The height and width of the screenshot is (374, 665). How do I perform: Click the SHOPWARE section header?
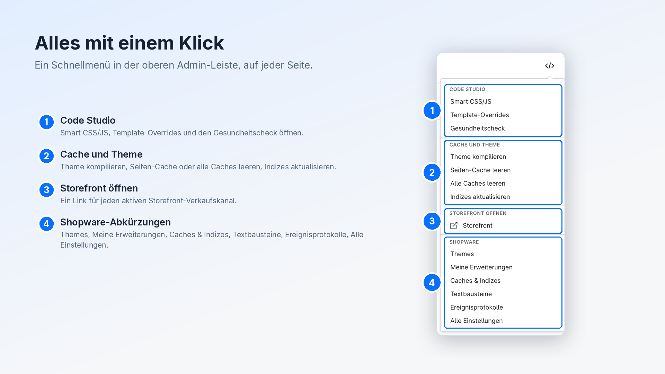coord(464,242)
